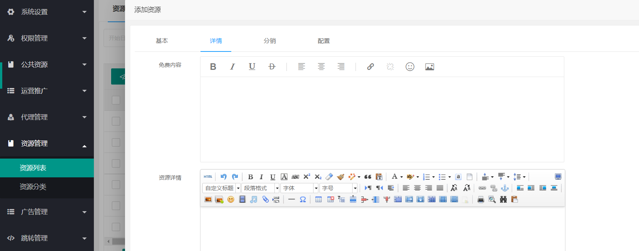Expand 公共资源 menu in sidebar
This screenshot has height=251, width=639.
(x=47, y=64)
